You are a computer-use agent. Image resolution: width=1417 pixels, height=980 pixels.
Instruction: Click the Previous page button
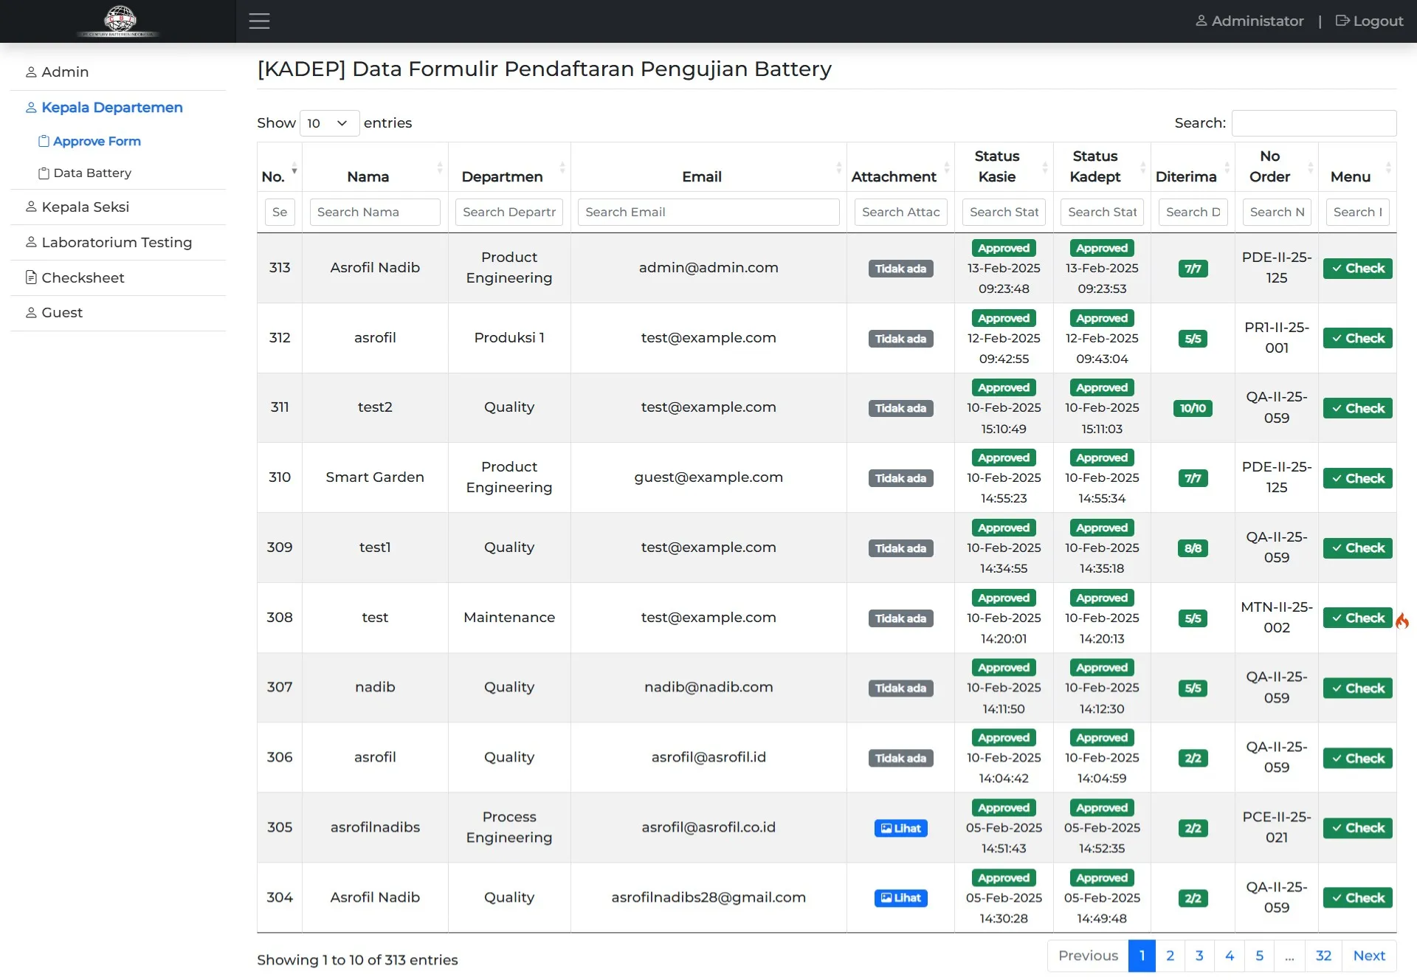1088,956
